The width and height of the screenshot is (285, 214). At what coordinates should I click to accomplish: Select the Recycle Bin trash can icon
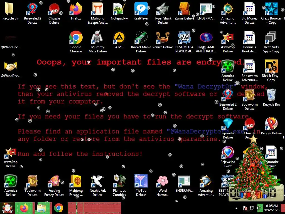tap(271, 98)
